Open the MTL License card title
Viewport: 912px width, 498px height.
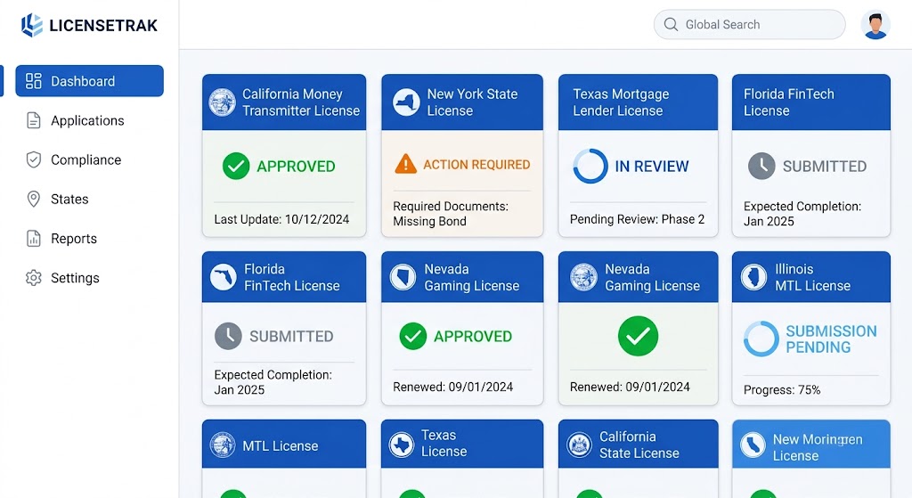tap(281, 446)
